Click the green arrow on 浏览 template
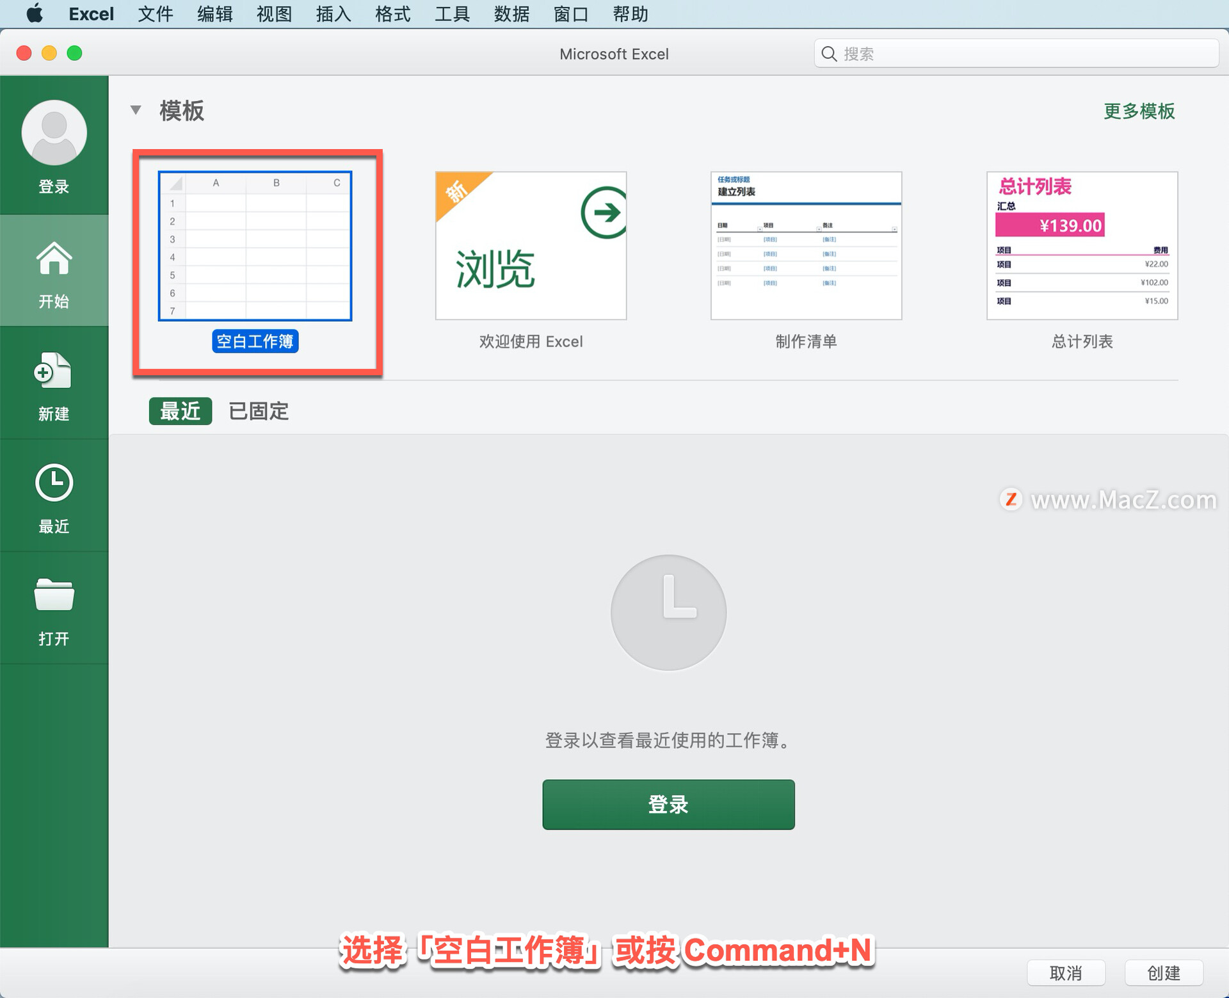 pyautogui.click(x=604, y=213)
